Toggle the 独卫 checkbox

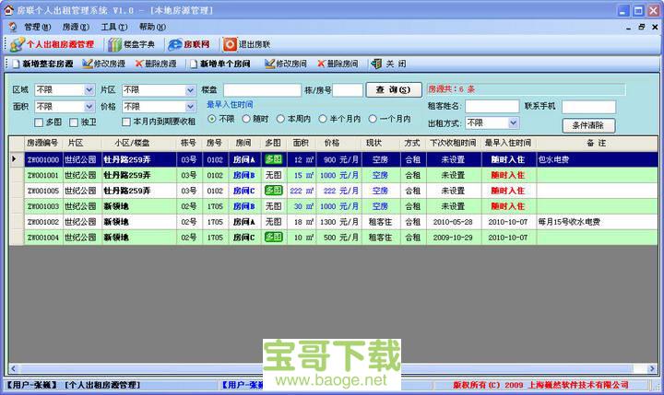tap(74, 122)
